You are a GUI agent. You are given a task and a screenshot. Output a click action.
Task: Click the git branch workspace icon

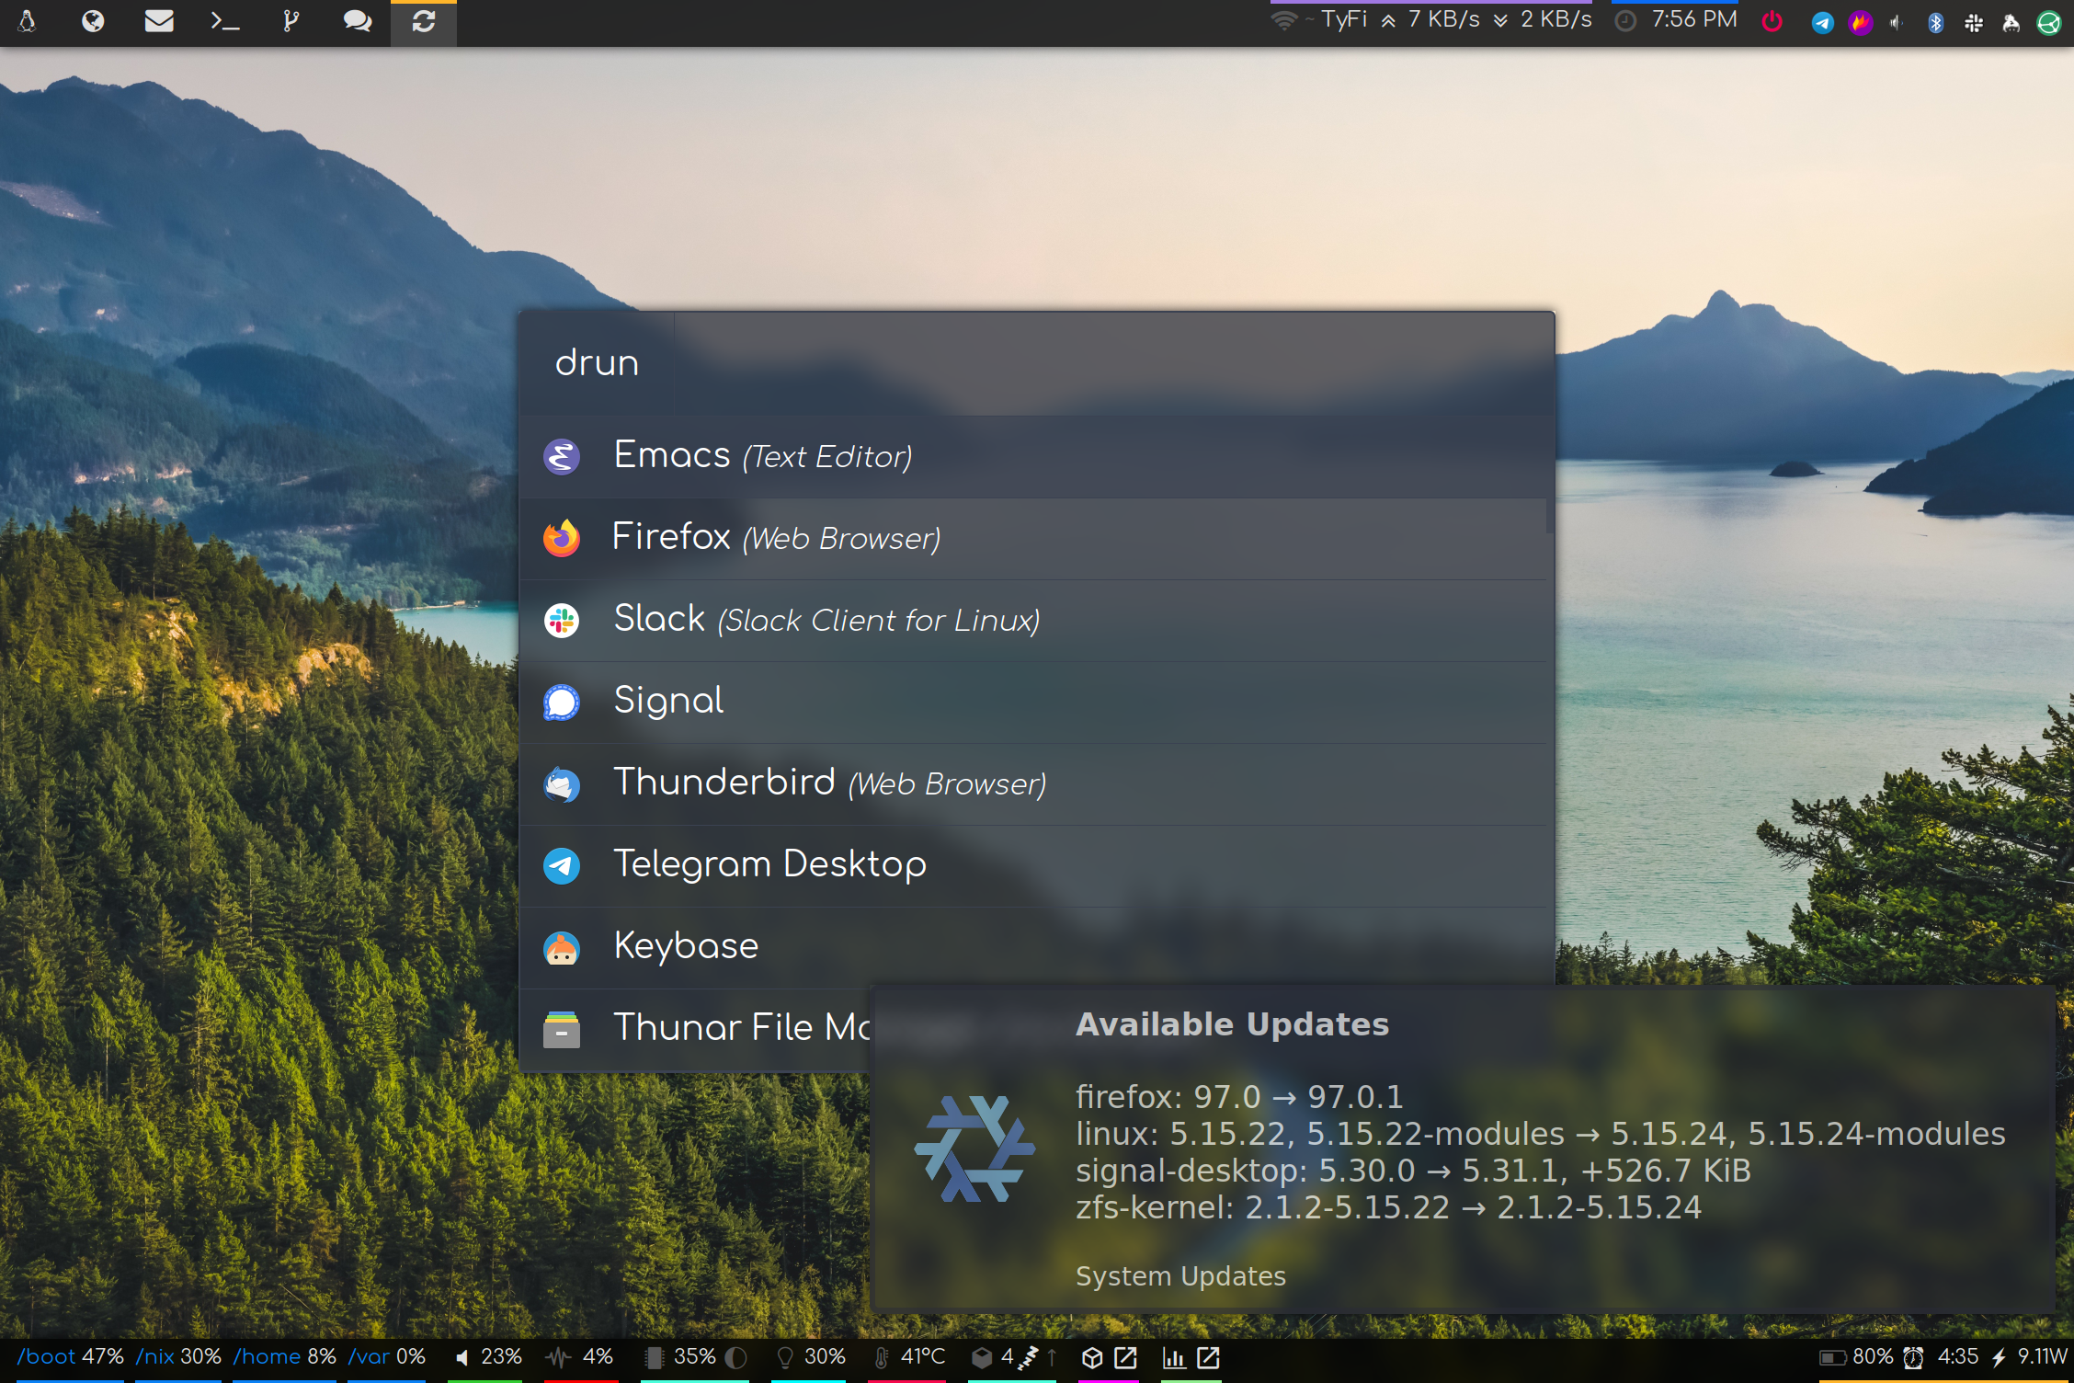[291, 21]
